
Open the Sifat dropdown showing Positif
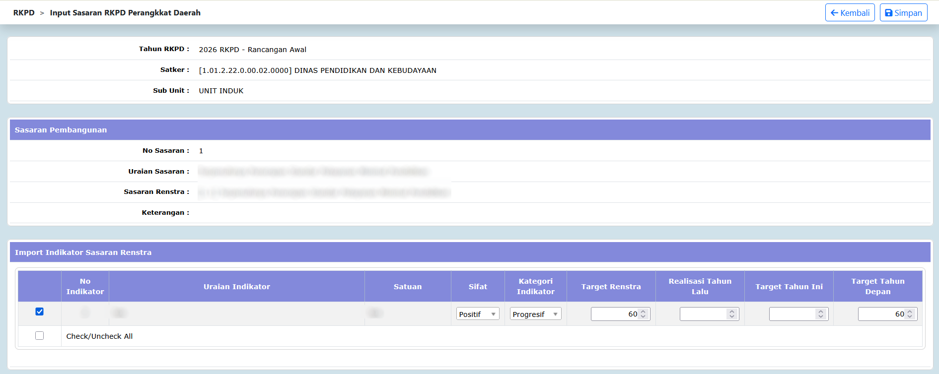click(x=477, y=314)
